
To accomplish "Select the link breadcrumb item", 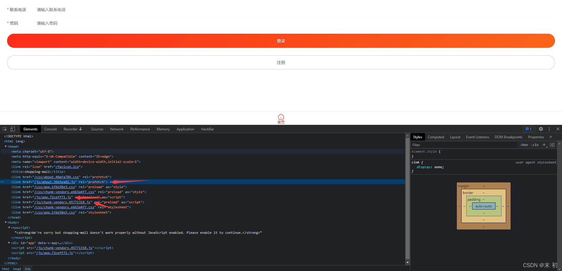I will 28,269.
